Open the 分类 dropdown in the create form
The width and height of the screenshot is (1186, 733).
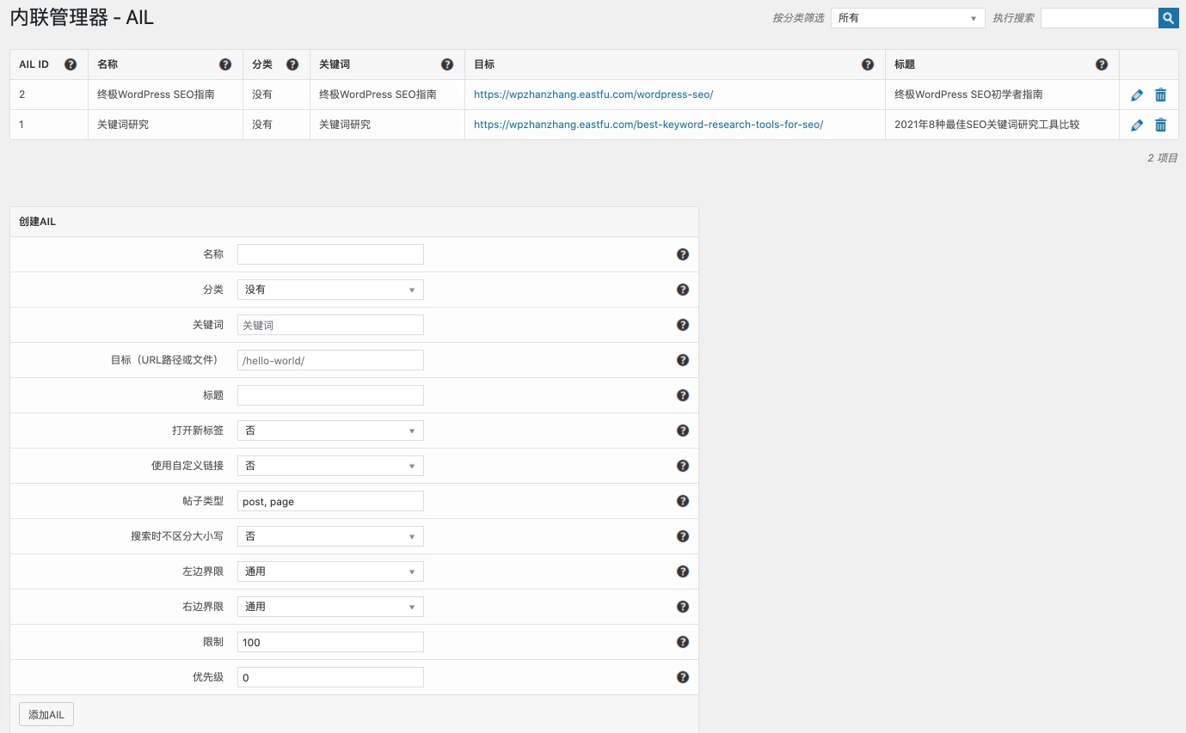click(330, 290)
